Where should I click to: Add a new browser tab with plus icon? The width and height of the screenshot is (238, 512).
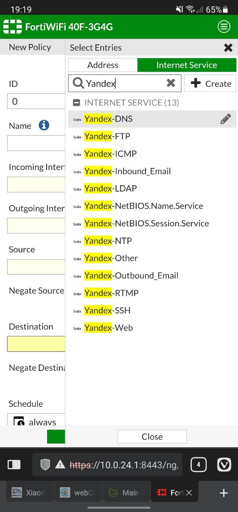tap(224, 493)
